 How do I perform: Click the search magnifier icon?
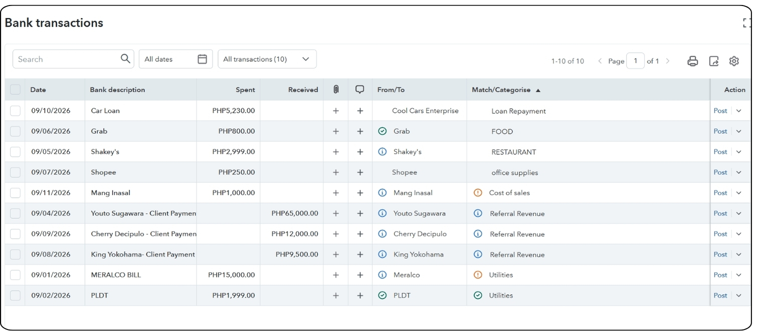click(x=125, y=59)
